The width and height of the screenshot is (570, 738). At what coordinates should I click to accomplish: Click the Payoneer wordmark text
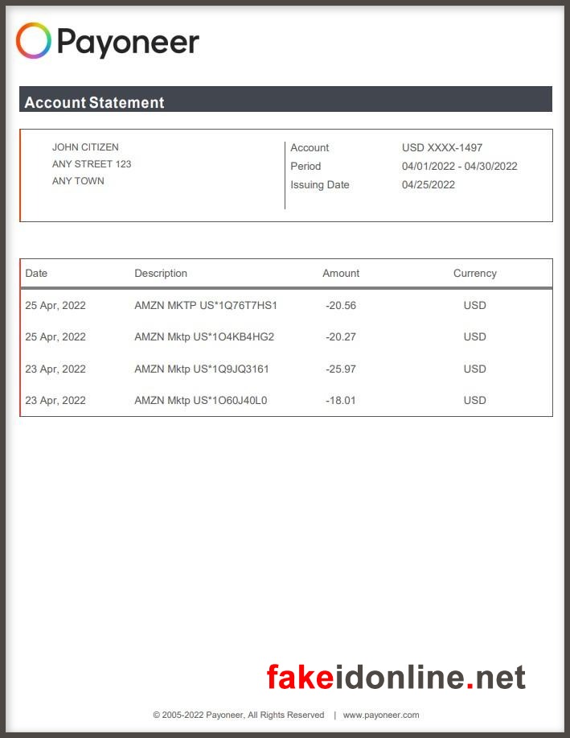point(128,43)
